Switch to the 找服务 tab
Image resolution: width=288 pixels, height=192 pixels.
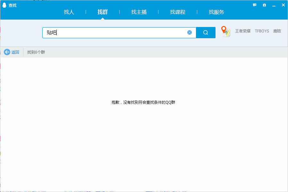(x=216, y=12)
